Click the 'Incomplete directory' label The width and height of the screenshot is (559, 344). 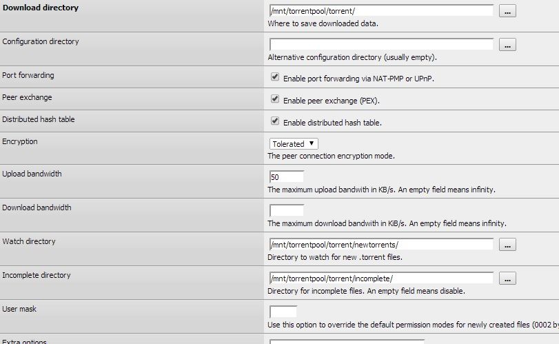[x=37, y=275]
